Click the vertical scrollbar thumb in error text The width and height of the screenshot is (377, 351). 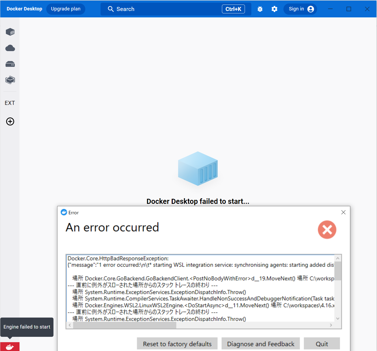(x=338, y=271)
